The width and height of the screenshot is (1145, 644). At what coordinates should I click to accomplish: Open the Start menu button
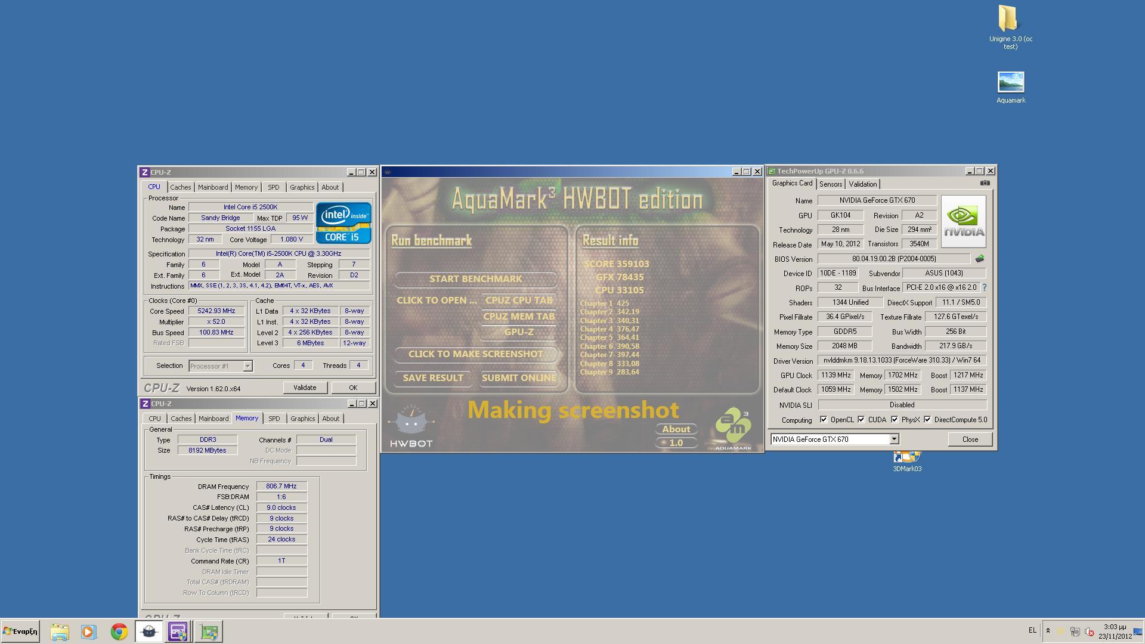coord(20,631)
